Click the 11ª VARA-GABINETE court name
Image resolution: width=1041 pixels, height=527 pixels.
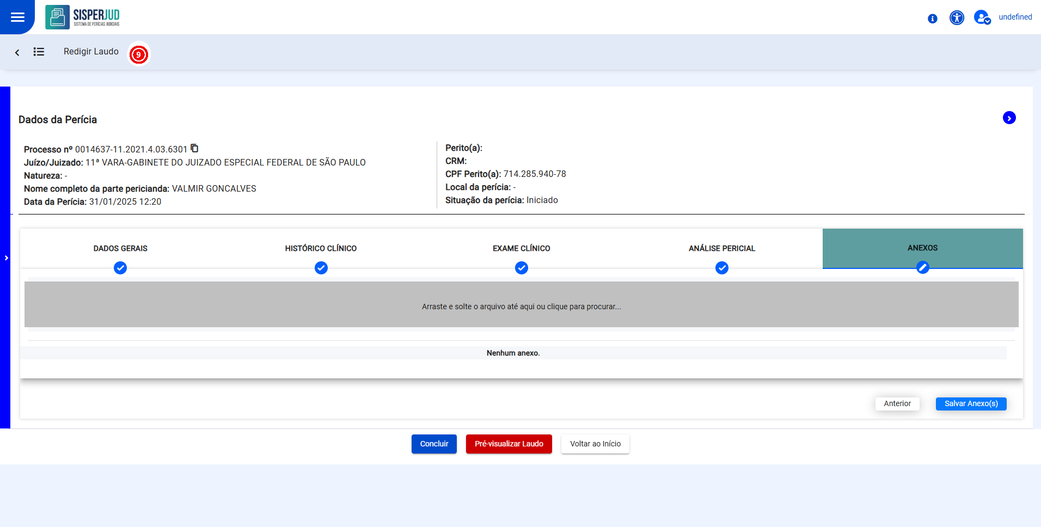point(225,162)
